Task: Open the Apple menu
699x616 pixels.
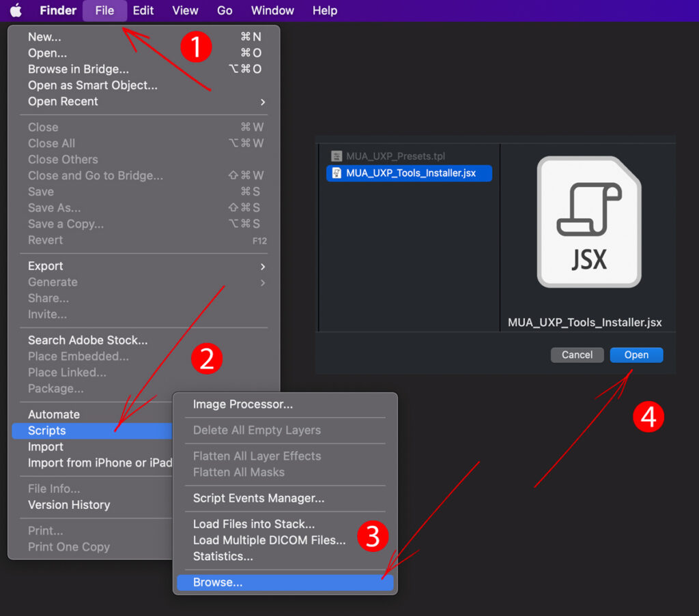Action: point(16,10)
